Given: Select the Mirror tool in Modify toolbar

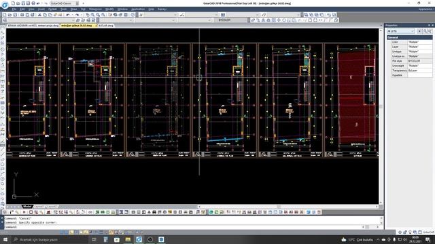Looking at the screenshot, I should point(263,20).
